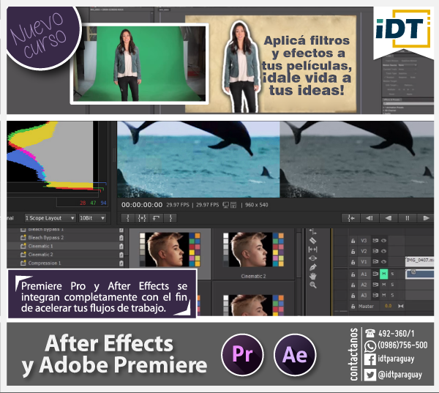Click the iDT logo
The image size is (439, 393).
pyautogui.click(x=402, y=29)
